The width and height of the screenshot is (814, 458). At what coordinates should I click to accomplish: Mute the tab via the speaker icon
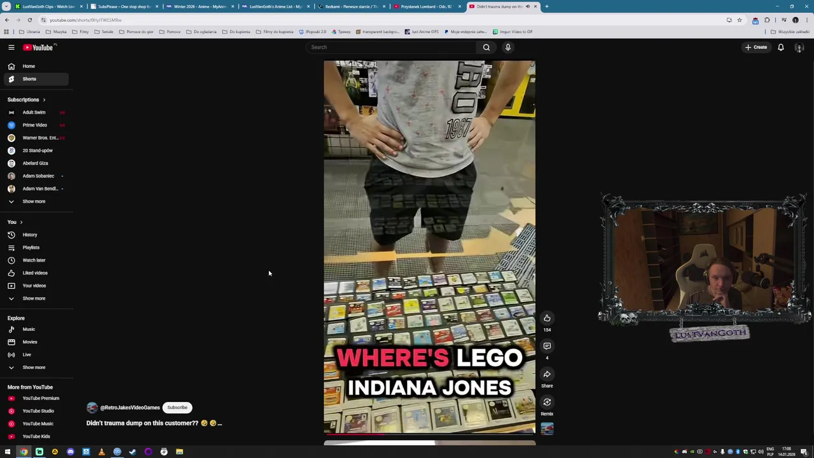point(527,6)
